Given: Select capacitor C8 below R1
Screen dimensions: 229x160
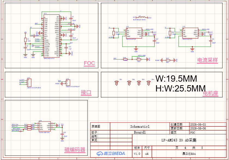Looking at the screenshot, I should pos(25,48).
